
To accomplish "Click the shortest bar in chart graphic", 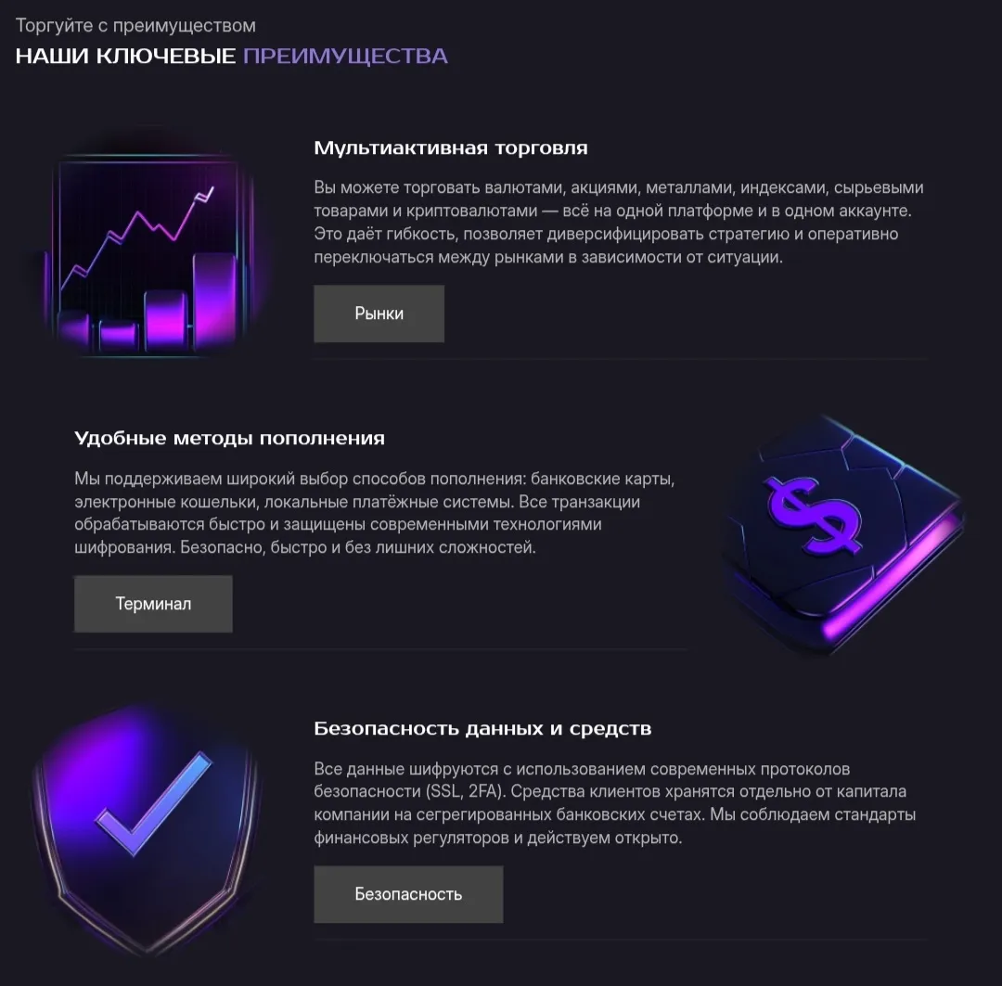I will coord(119,335).
